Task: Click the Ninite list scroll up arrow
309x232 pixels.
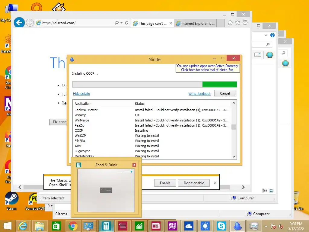Action: (234, 103)
